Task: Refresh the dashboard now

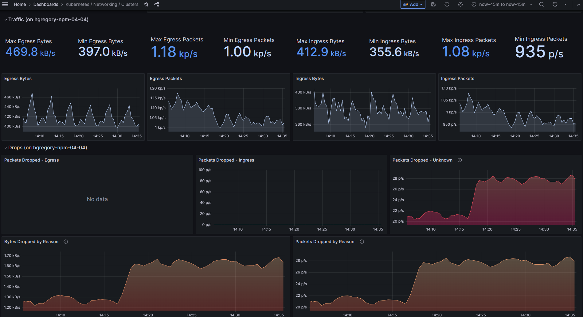Action: [x=555, y=4]
